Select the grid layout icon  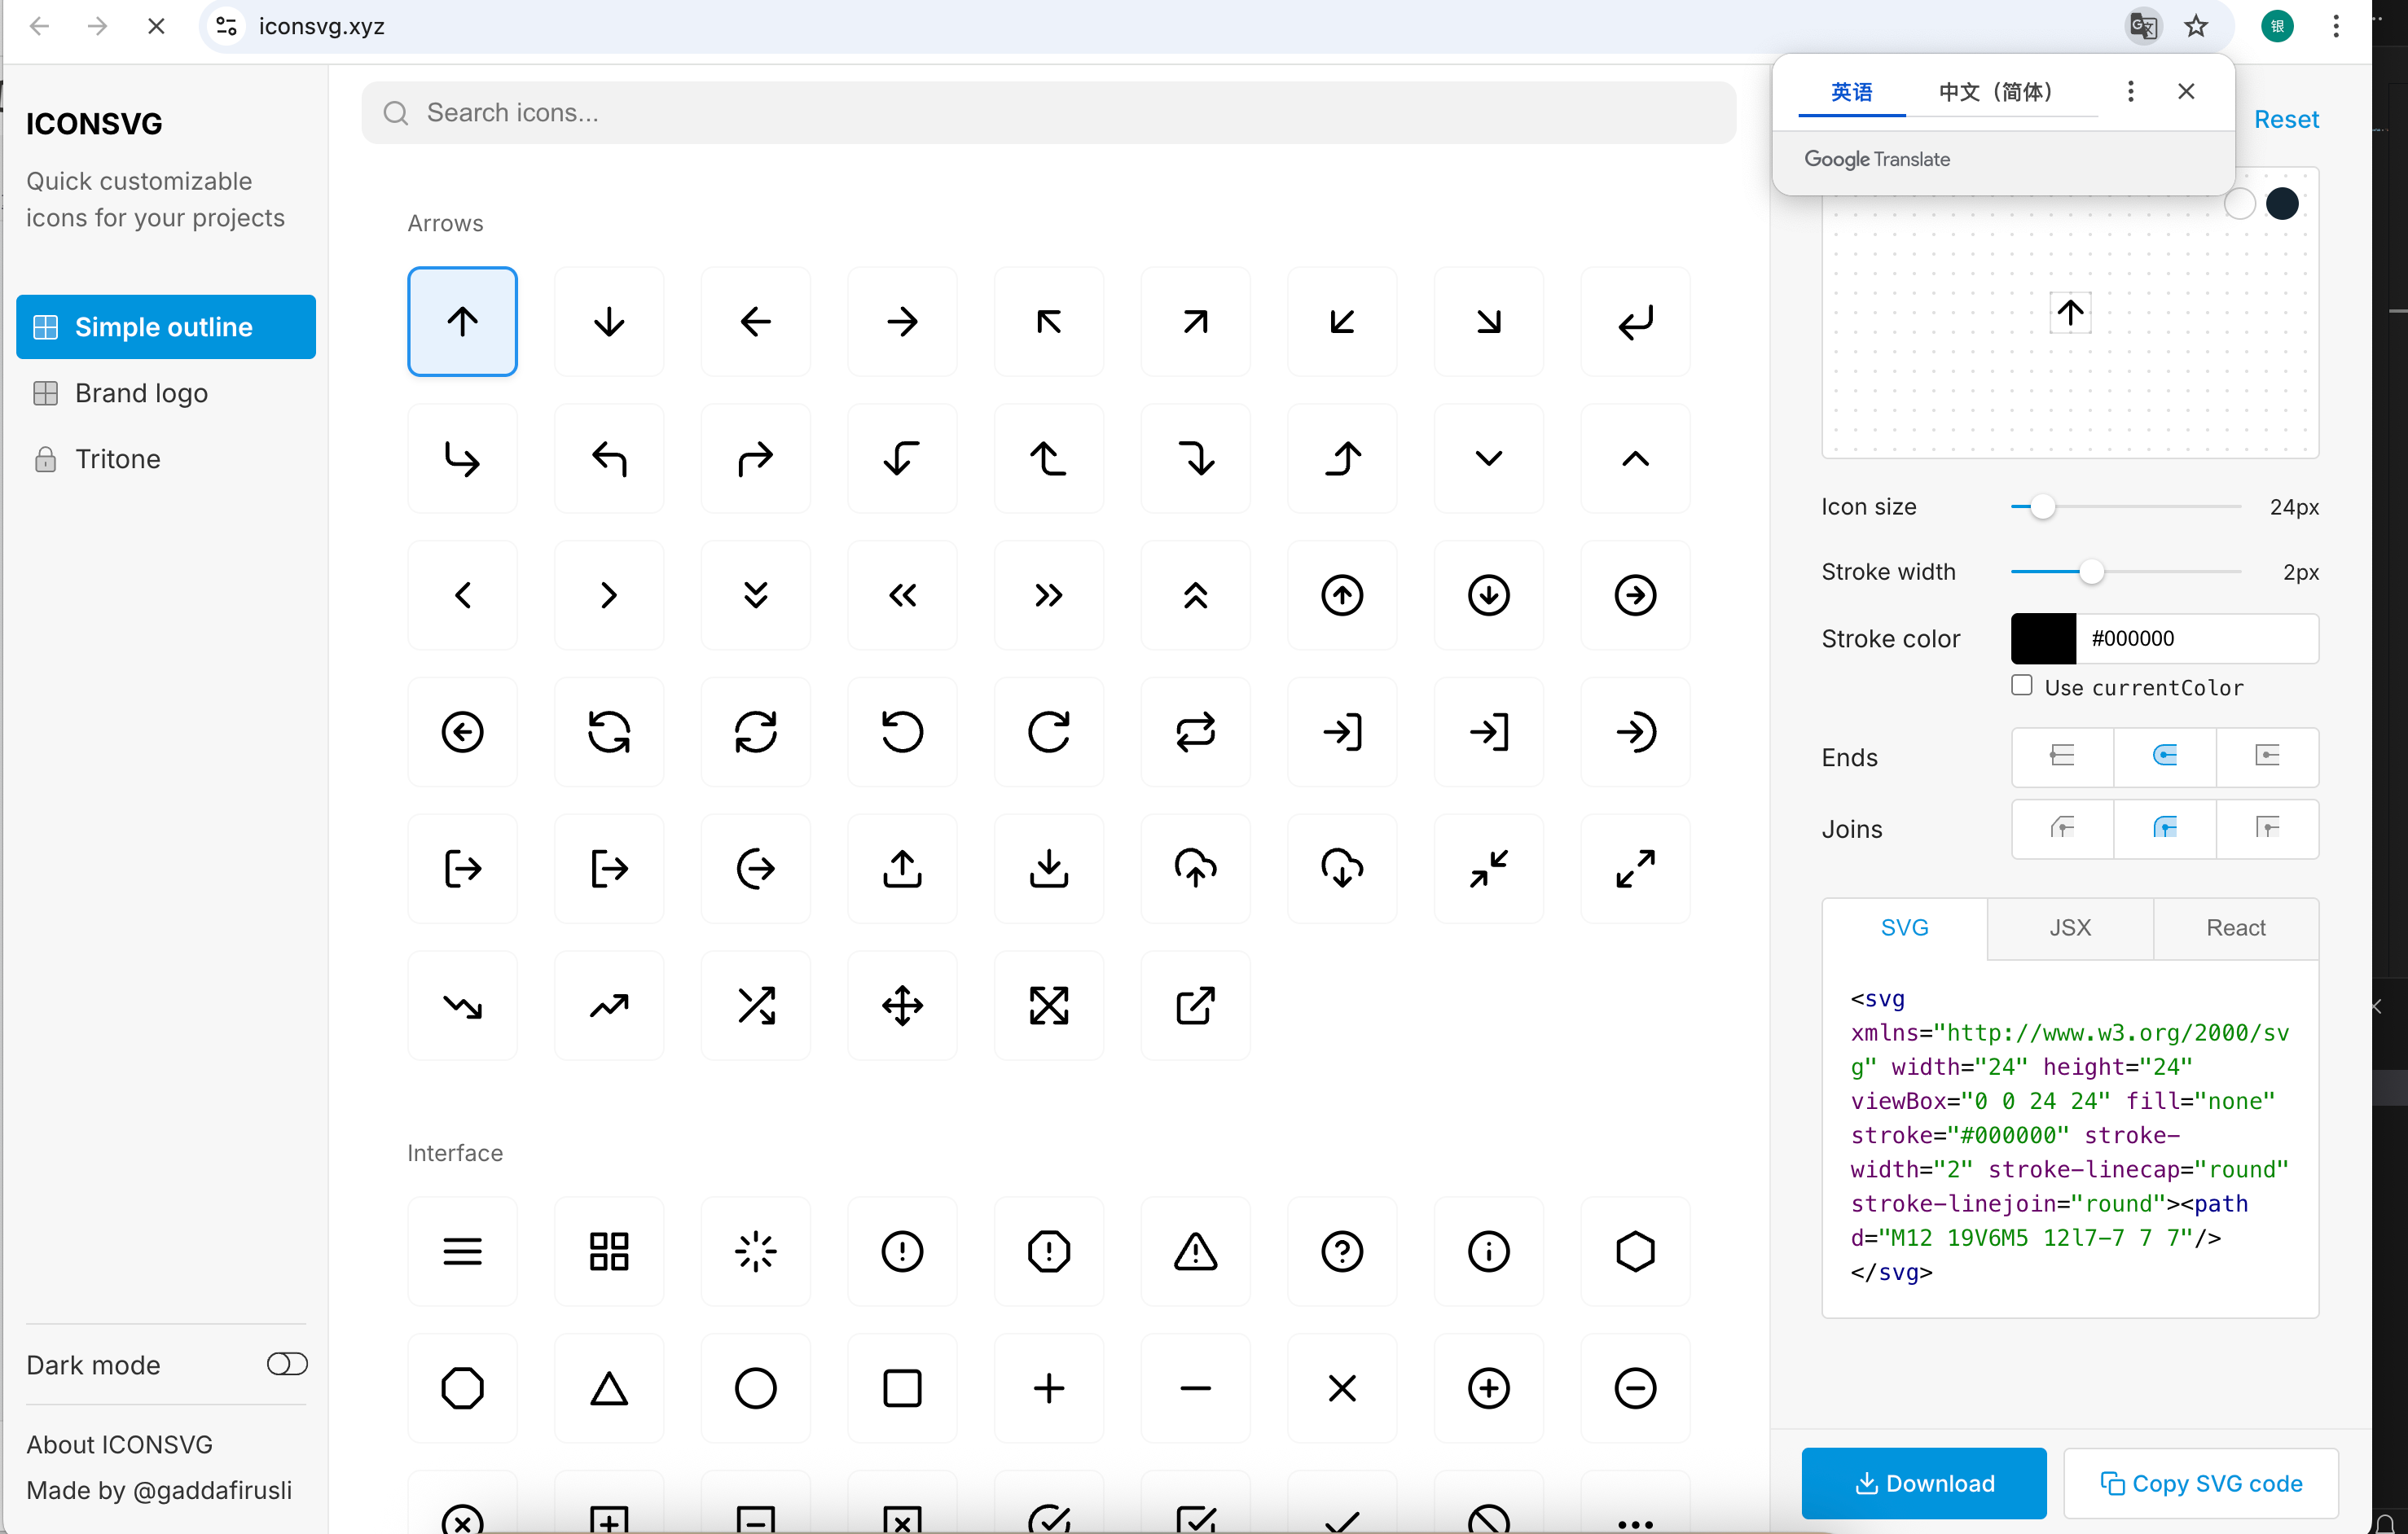point(608,1251)
